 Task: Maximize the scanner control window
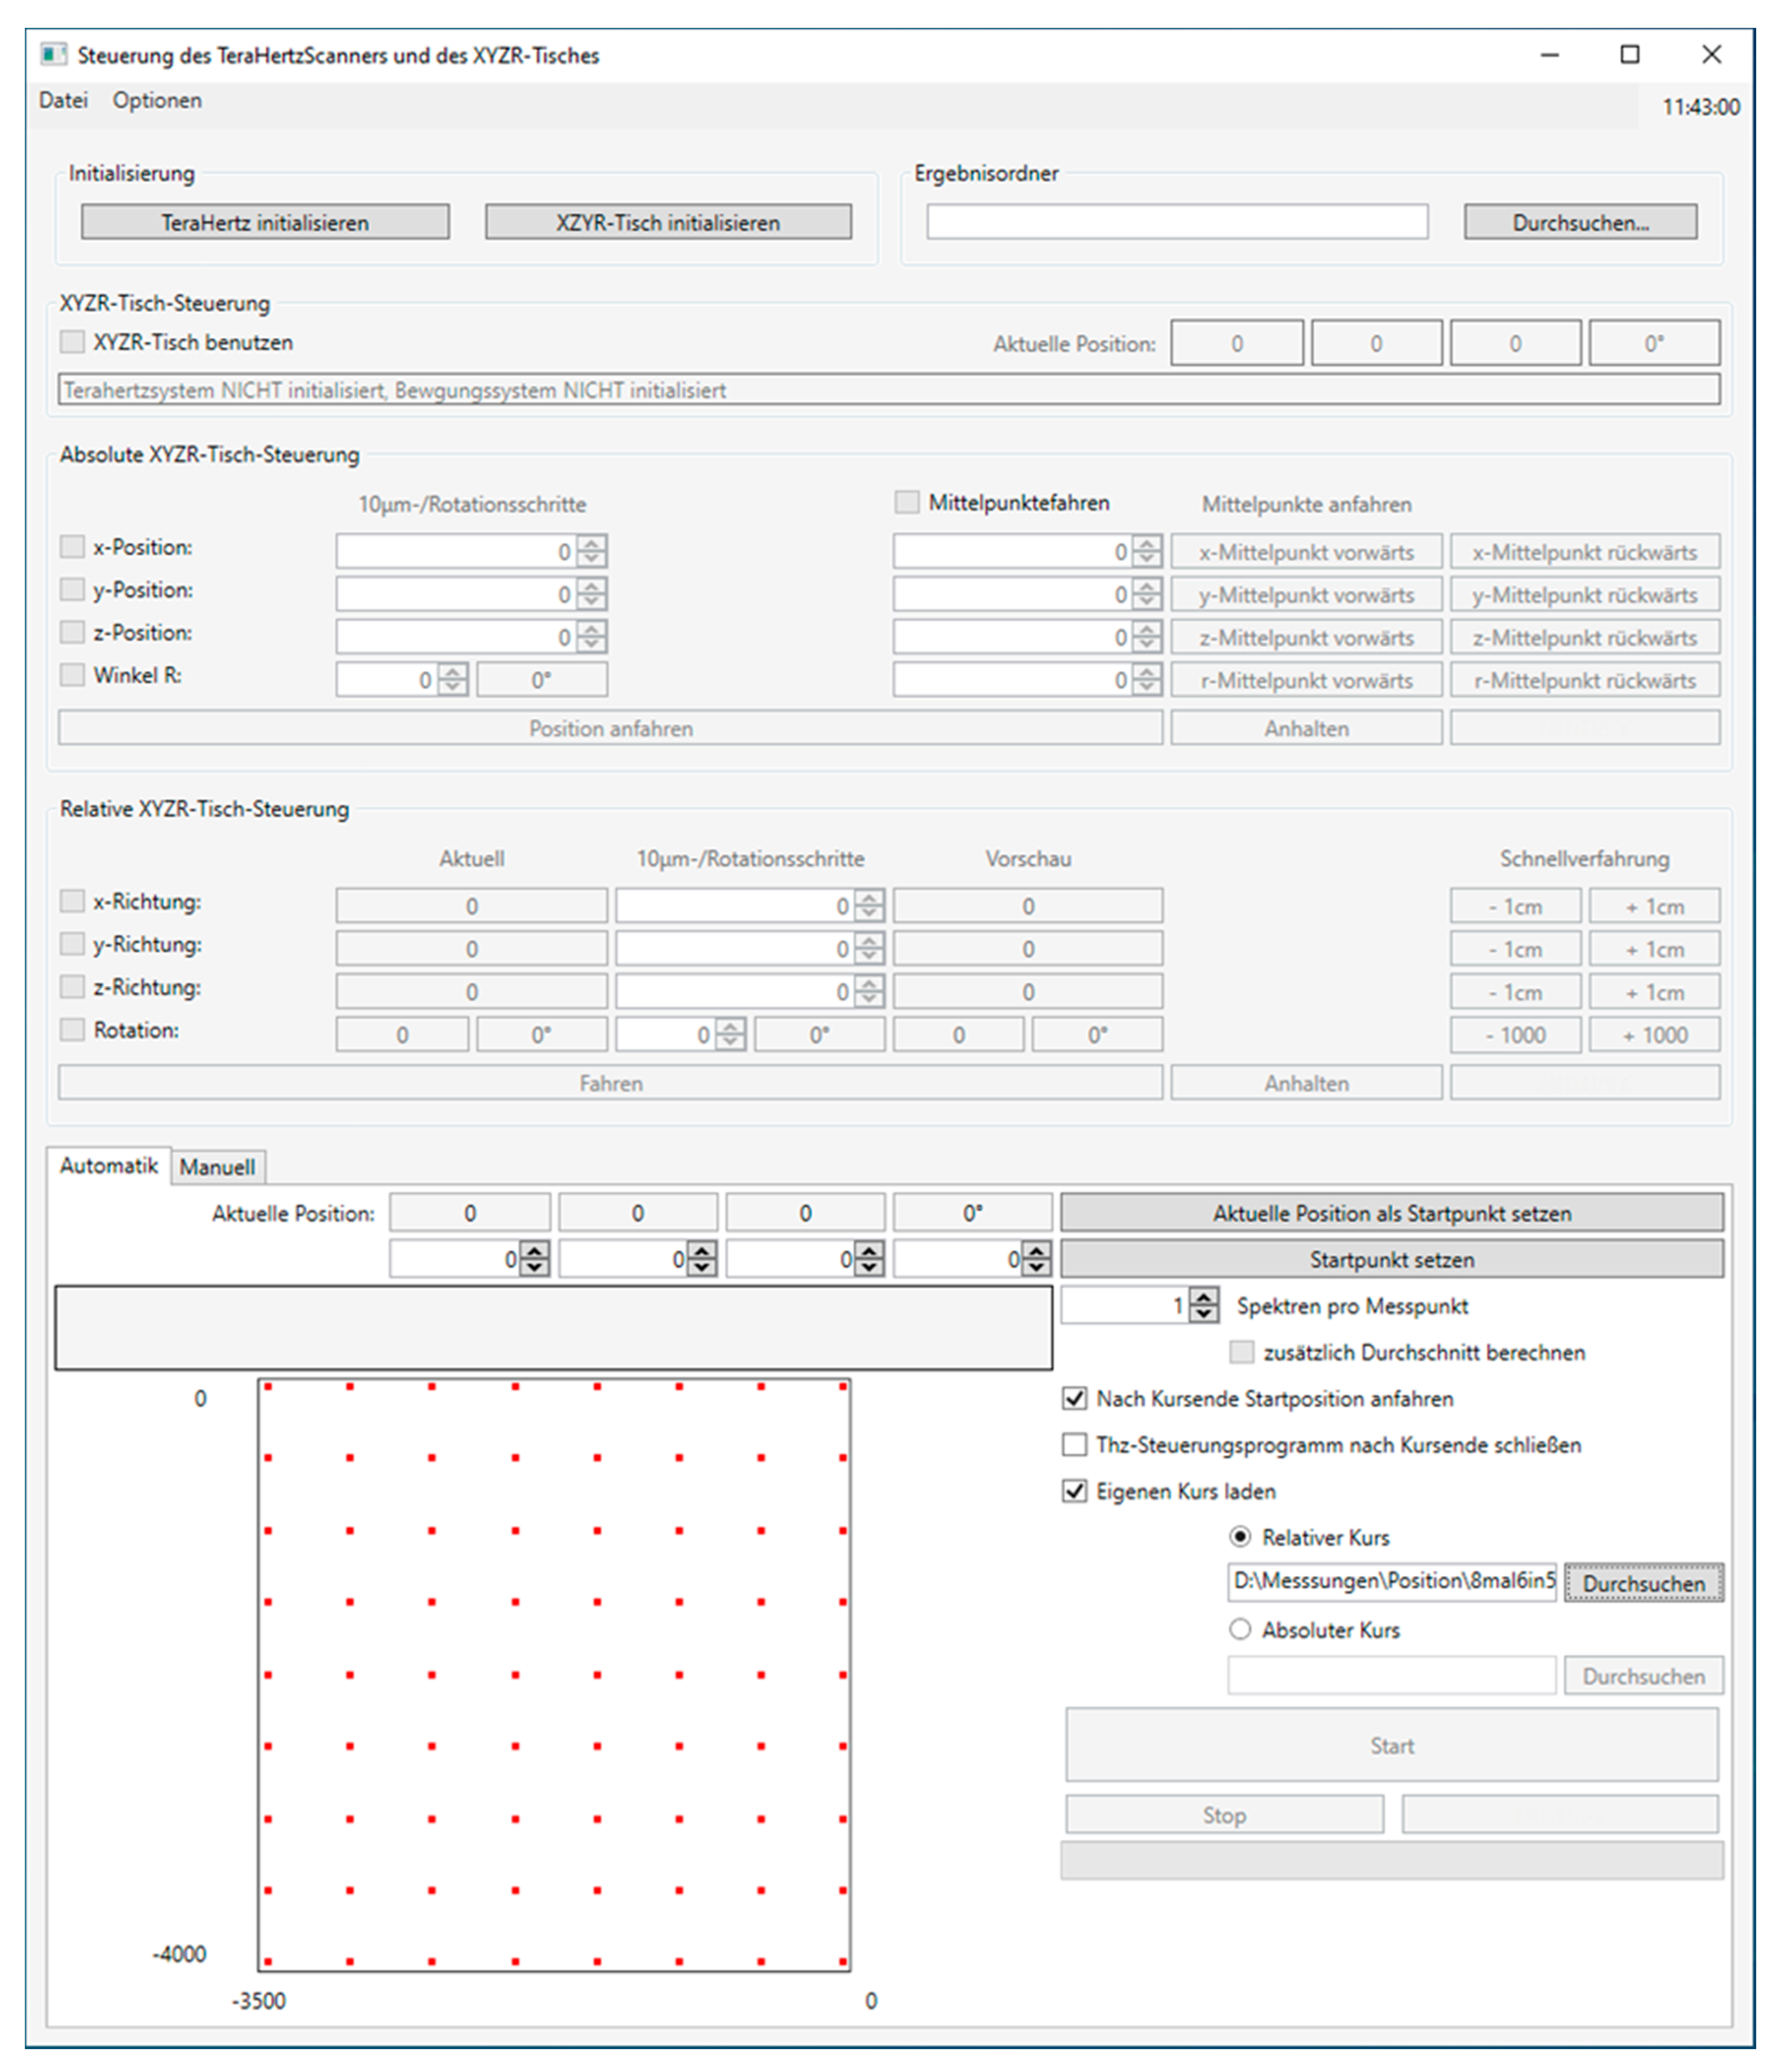1630,54
